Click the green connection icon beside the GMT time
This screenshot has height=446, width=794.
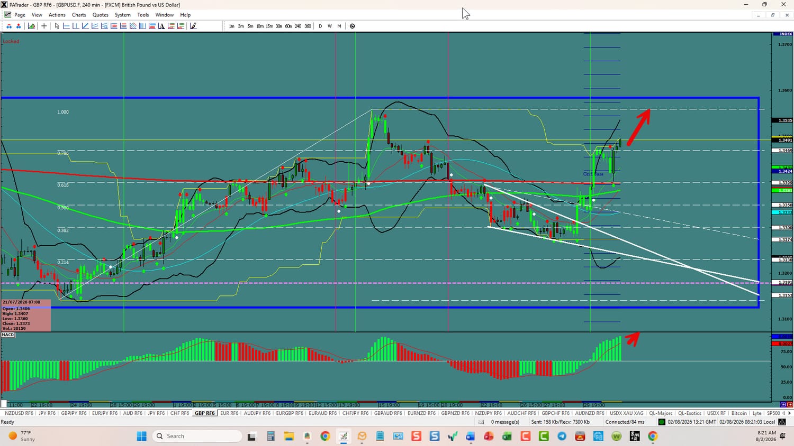coord(662,422)
